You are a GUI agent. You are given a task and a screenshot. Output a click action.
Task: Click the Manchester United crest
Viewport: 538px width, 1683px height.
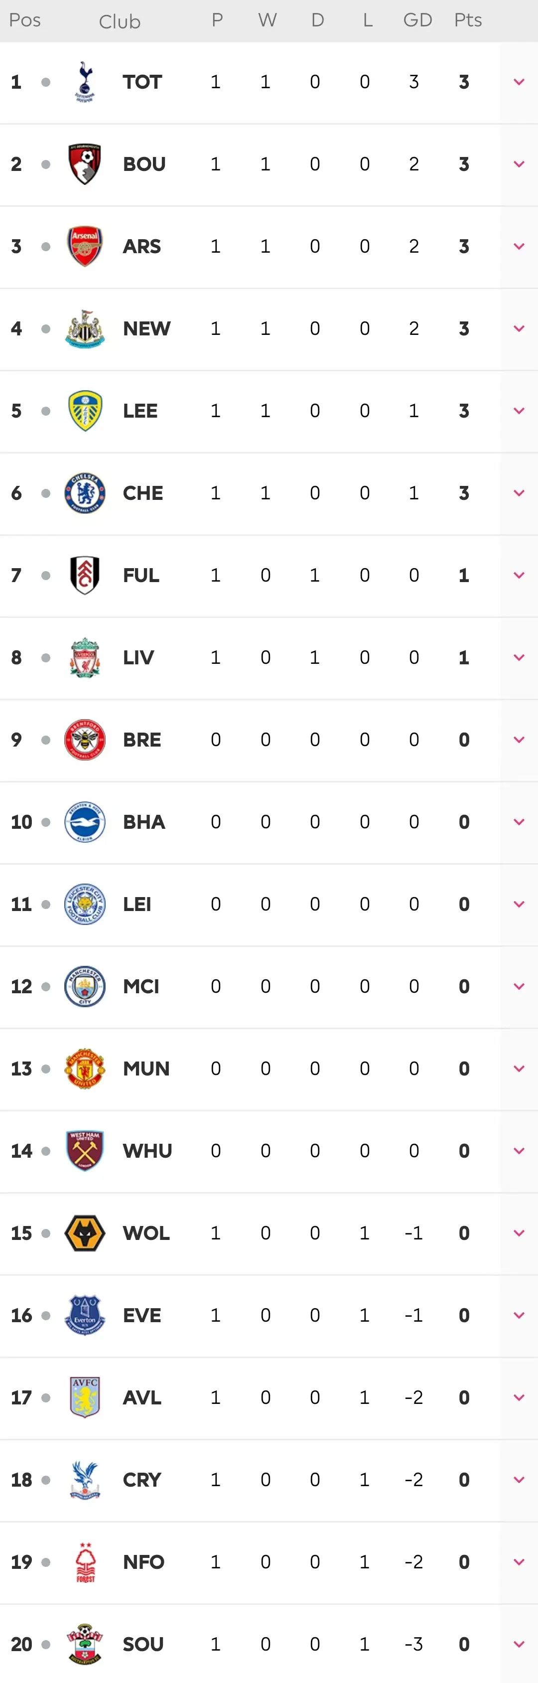click(85, 1068)
